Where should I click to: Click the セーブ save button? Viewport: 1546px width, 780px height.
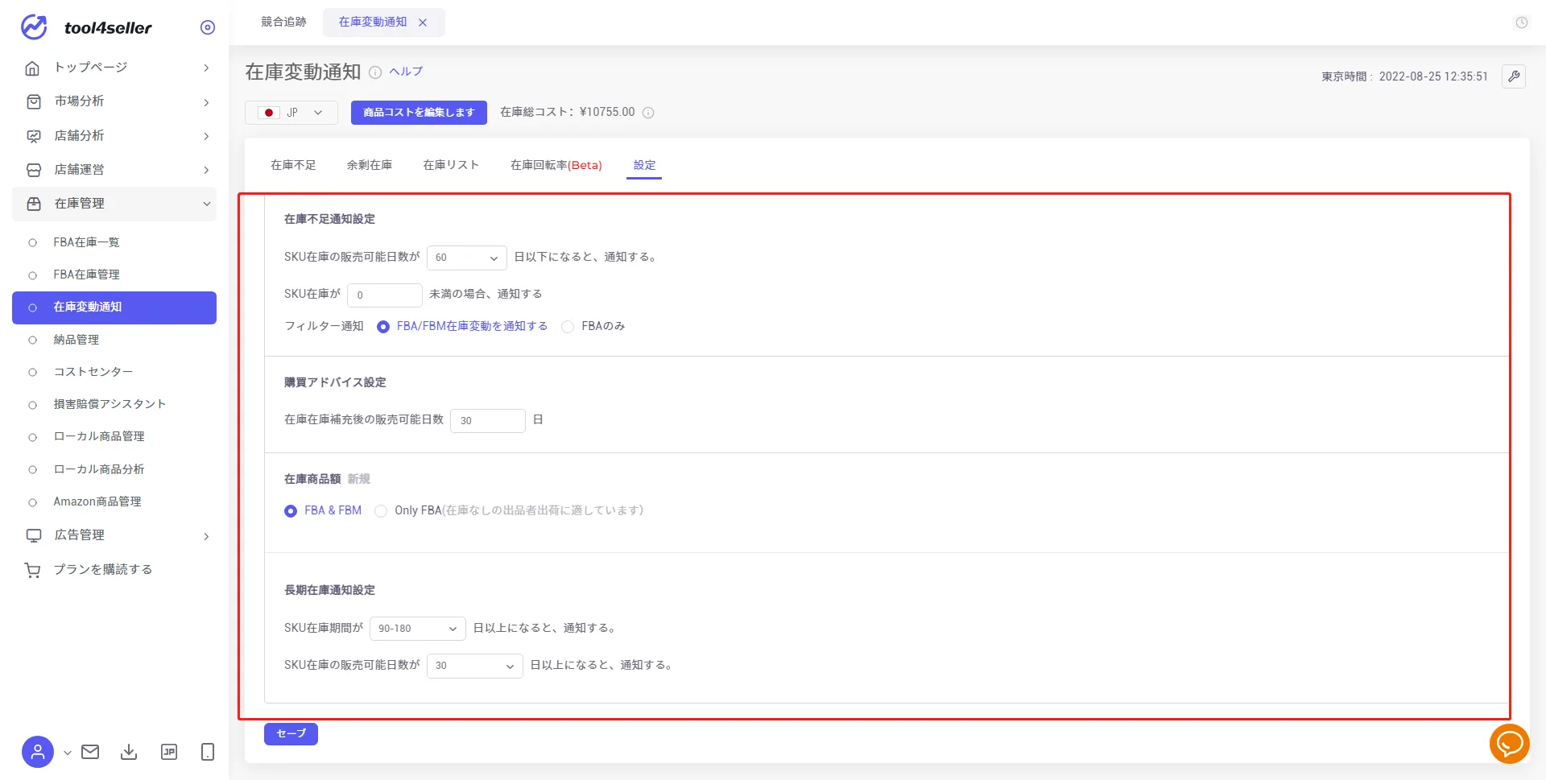pos(291,734)
